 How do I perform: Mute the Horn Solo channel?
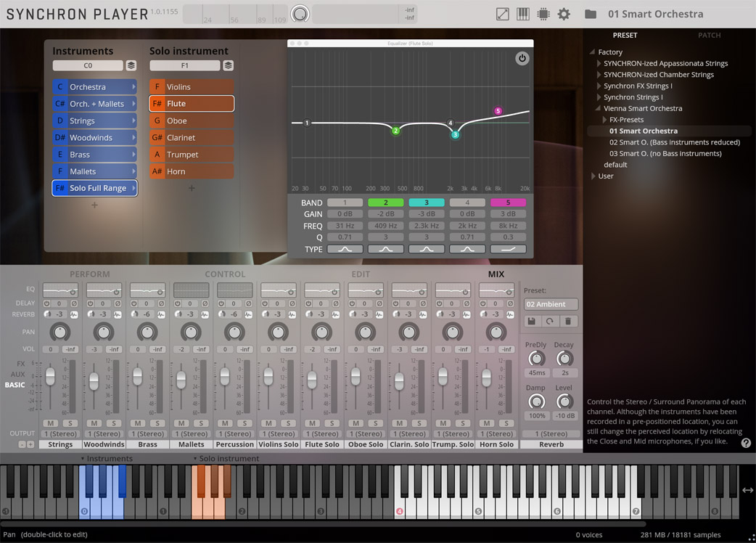tap(487, 423)
